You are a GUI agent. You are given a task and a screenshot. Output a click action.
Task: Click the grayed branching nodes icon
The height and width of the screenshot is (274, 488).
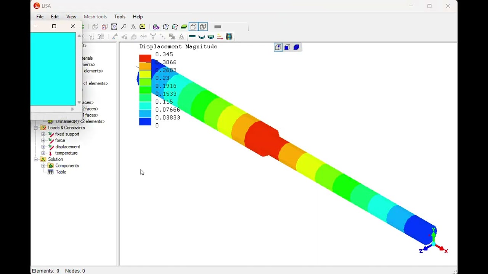(153, 37)
